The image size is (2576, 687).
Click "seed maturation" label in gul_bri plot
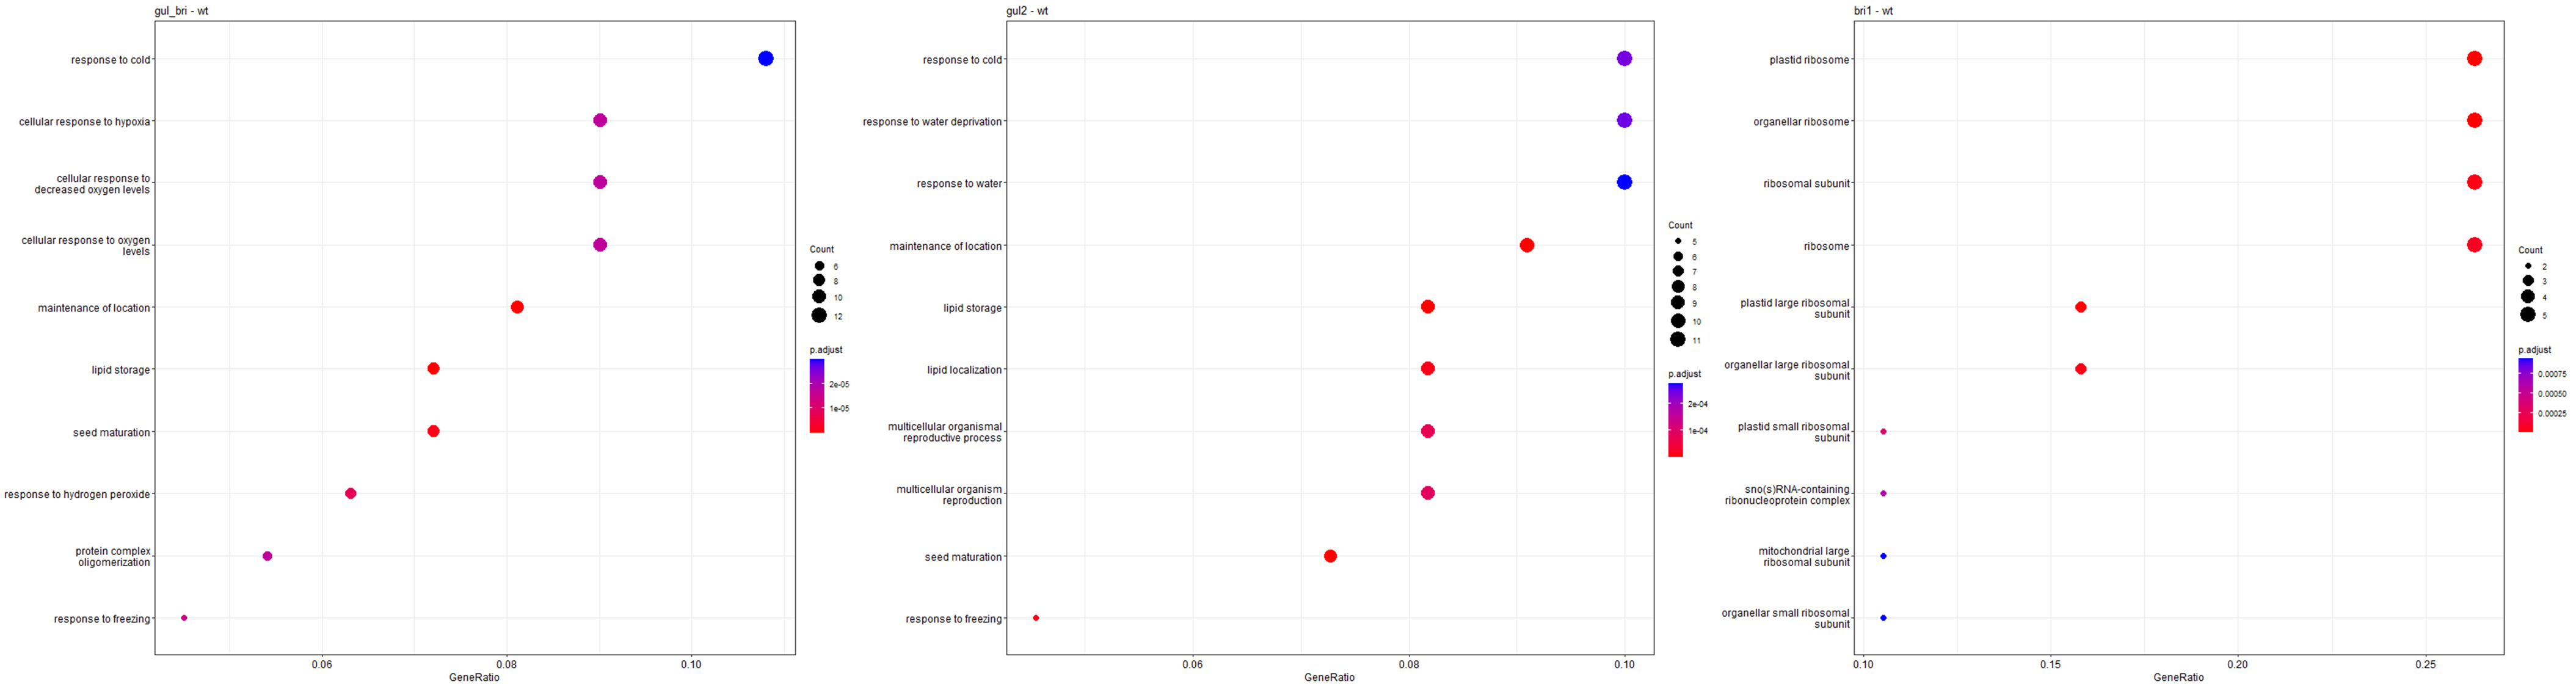(x=111, y=433)
